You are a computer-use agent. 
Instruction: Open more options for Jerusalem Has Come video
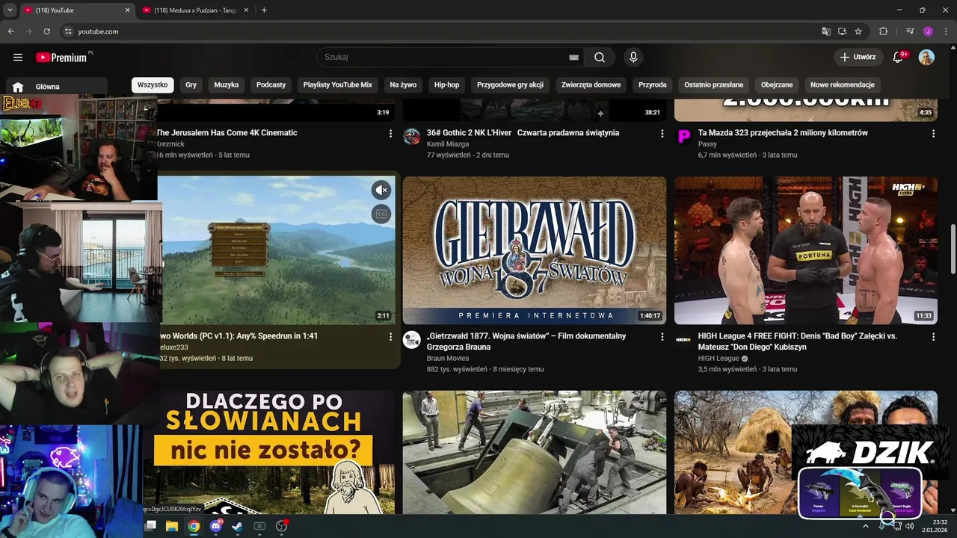390,133
